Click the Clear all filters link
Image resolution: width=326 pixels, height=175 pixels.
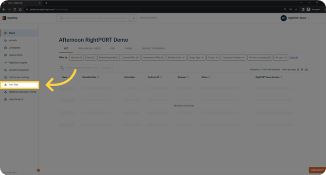(293, 57)
